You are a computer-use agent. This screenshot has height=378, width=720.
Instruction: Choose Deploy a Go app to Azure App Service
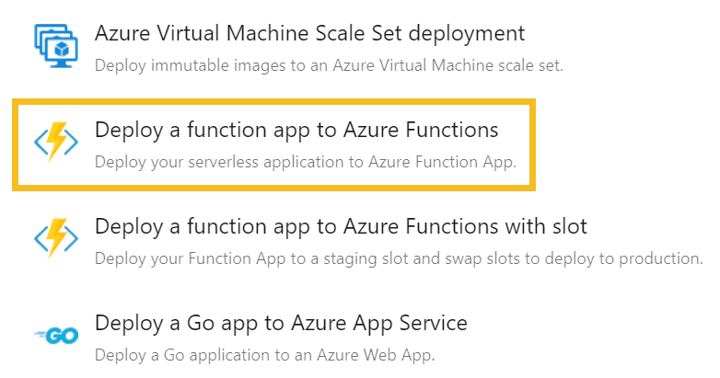pyautogui.click(x=281, y=324)
